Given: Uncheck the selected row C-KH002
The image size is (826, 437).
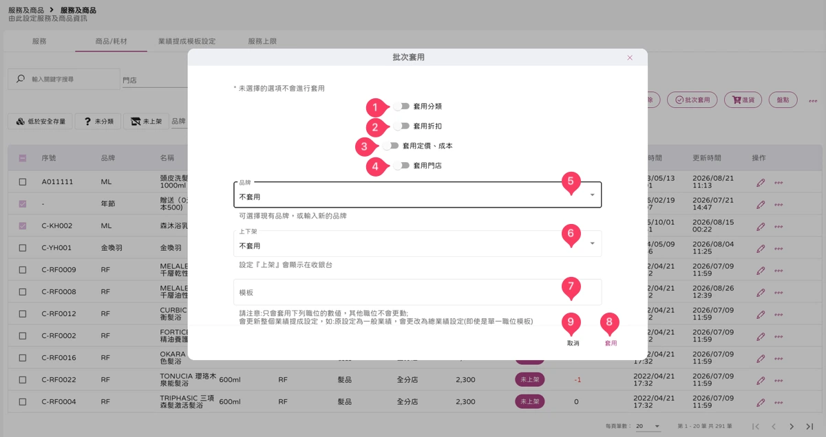Looking at the screenshot, I should tap(23, 226).
